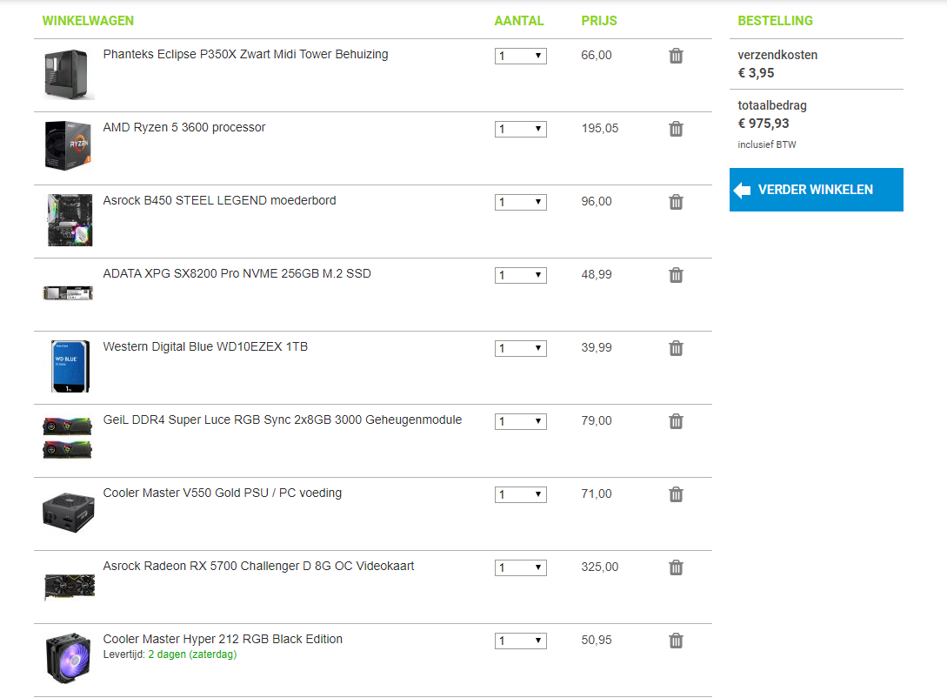Click the VERDER WINKELEN button
This screenshot has width=947, height=698.
pos(816,190)
